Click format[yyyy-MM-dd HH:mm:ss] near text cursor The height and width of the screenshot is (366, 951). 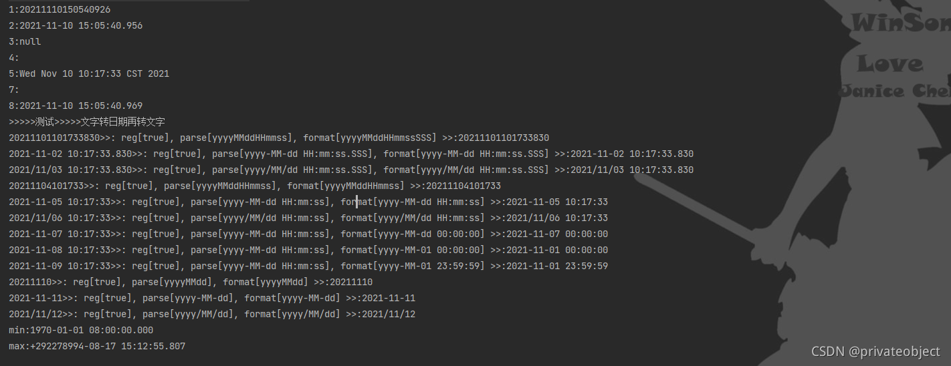pos(413,202)
